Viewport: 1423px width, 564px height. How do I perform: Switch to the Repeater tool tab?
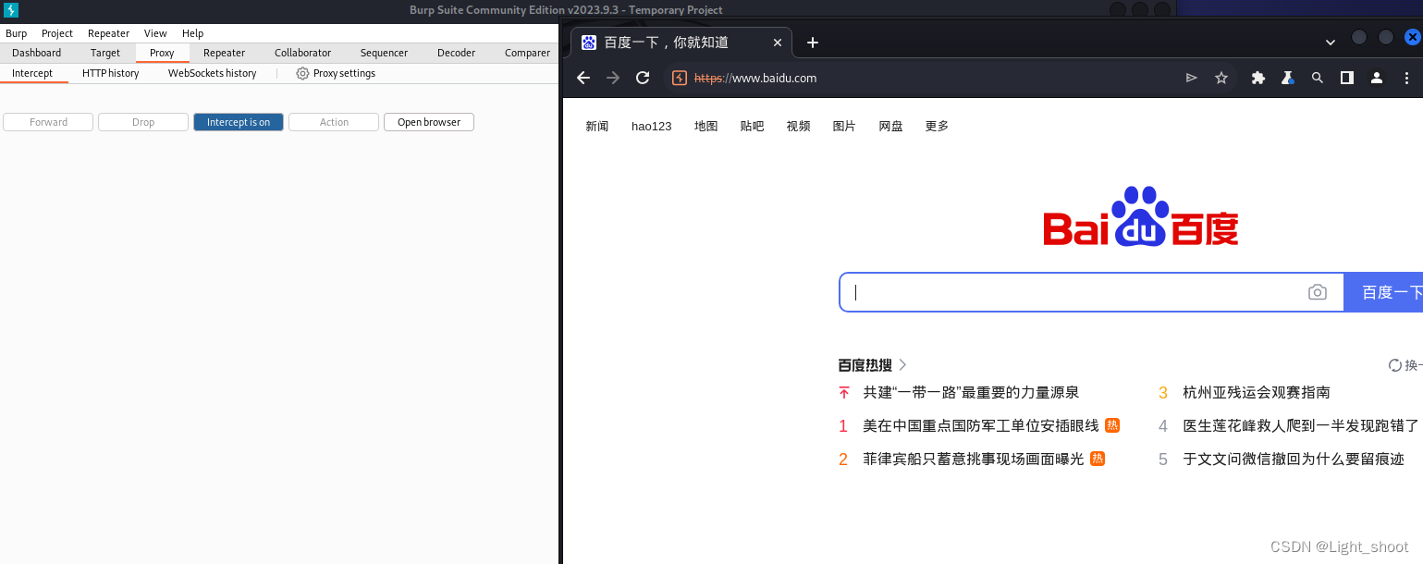click(224, 53)
